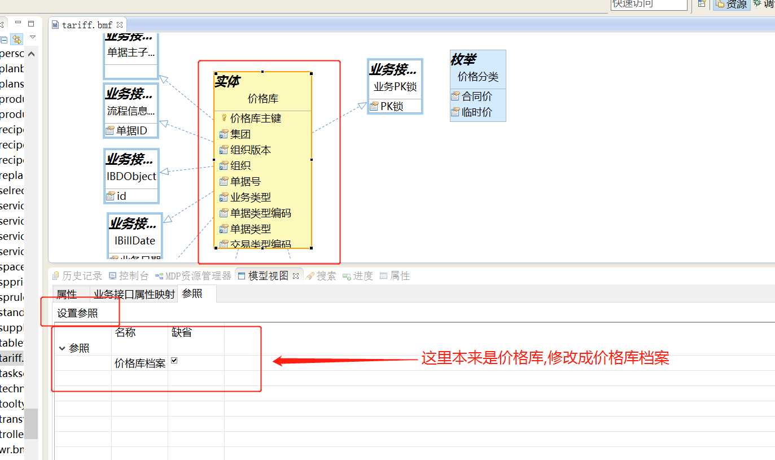Viewport: 775px width, 460px height.
Task: Click the icon beside 单据ID
Action: (x=110, y=131)
